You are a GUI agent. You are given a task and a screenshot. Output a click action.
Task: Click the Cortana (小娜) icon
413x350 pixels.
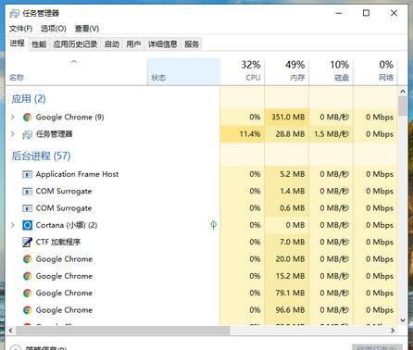(27, 225)
